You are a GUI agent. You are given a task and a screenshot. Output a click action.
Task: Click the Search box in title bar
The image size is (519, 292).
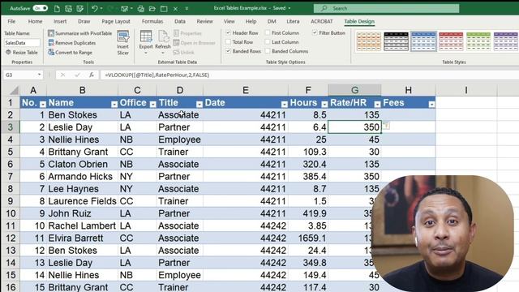point(386,8)
